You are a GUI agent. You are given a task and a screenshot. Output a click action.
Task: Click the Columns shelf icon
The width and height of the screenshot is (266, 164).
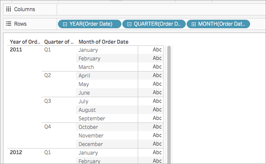pos(9,9)
